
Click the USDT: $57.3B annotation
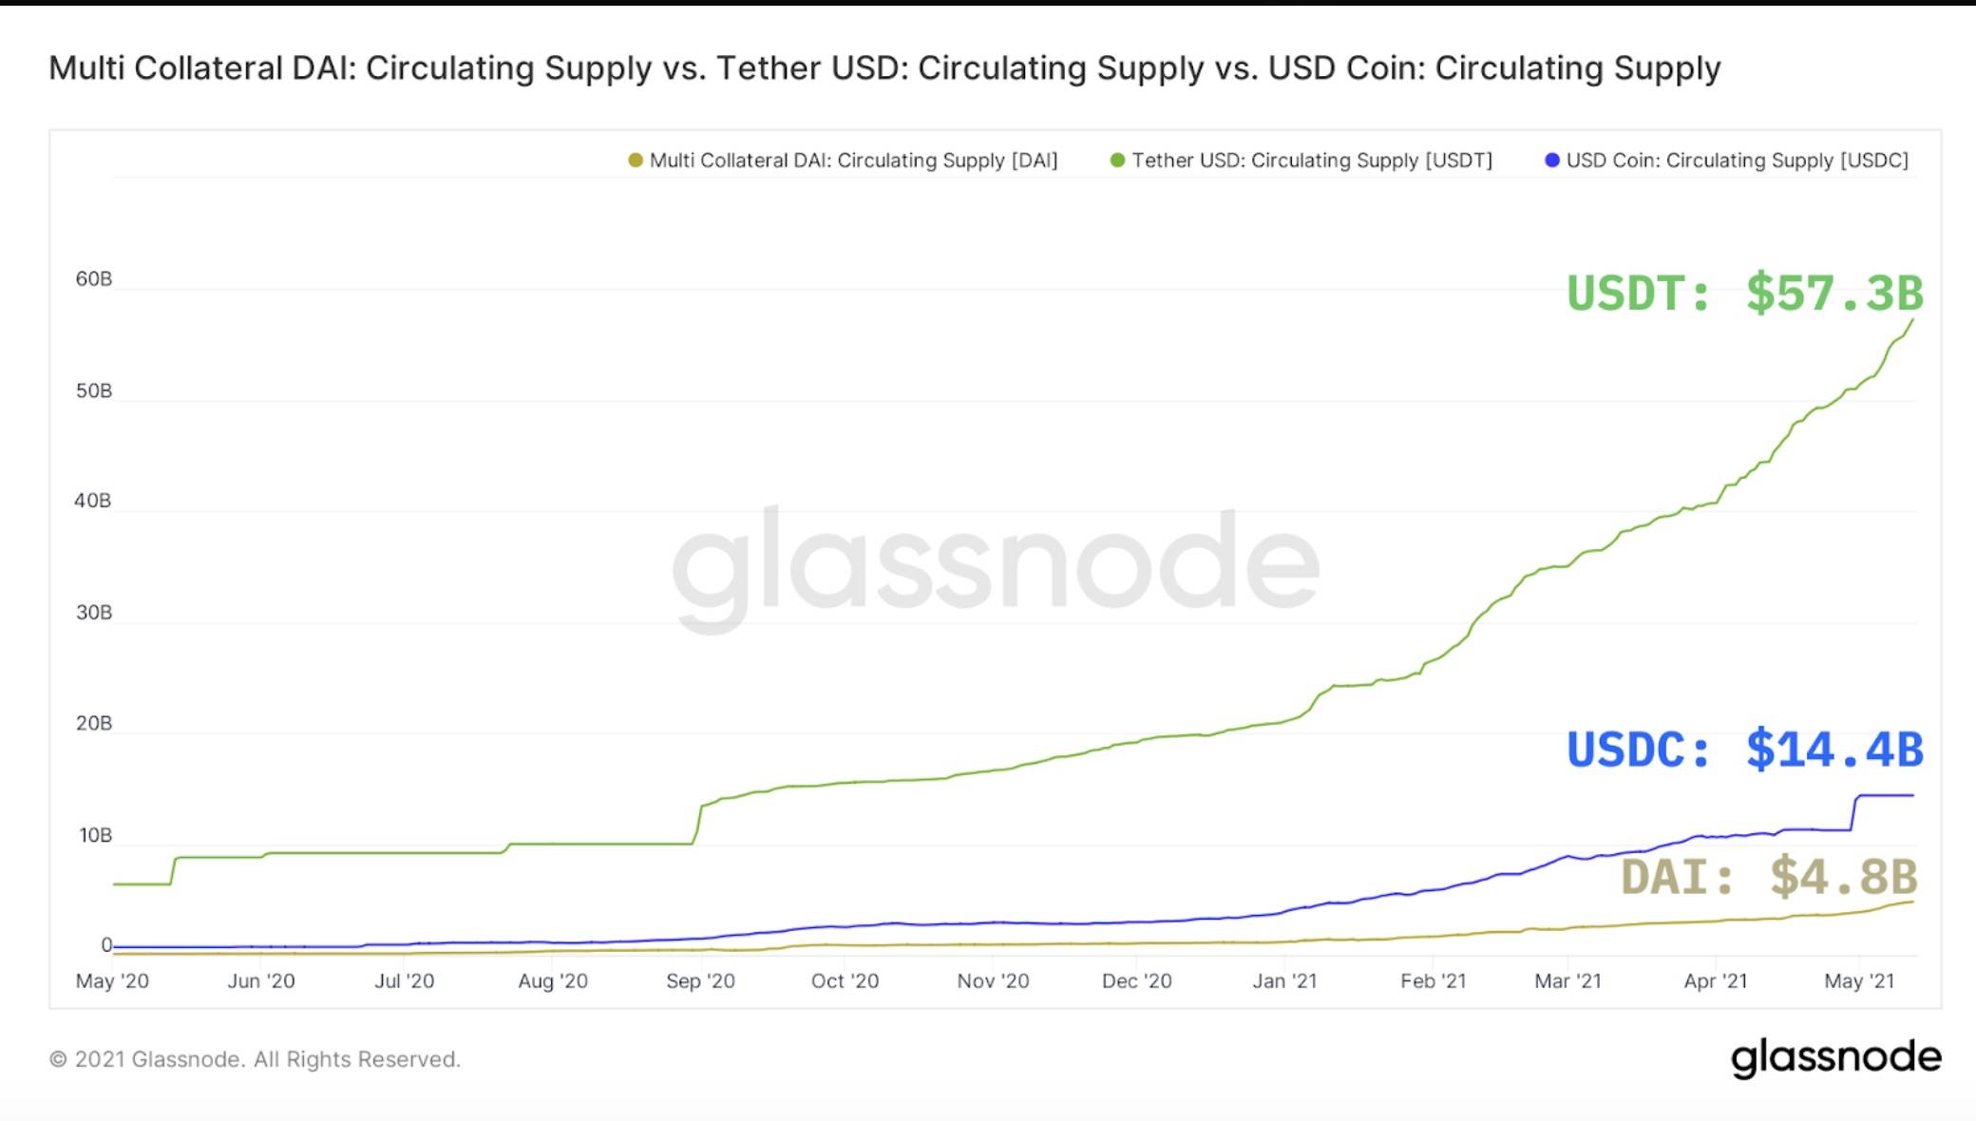click(x=1745, y=293)
